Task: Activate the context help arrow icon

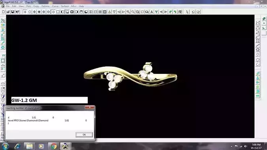Action: pyautogui.click(x=17, y=12)
